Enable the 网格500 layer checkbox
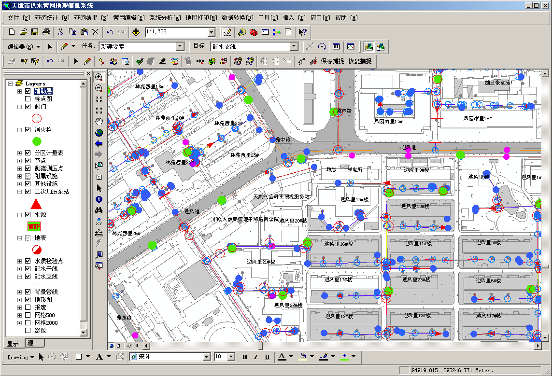 (28, 315)
